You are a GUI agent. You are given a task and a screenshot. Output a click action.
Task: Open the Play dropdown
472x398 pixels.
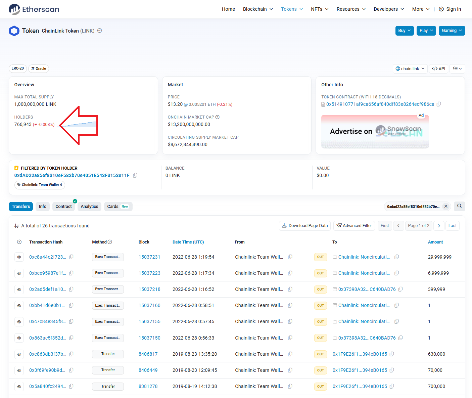coord(426,31)
